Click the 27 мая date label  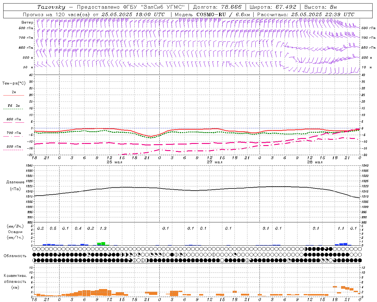point(214,162)
